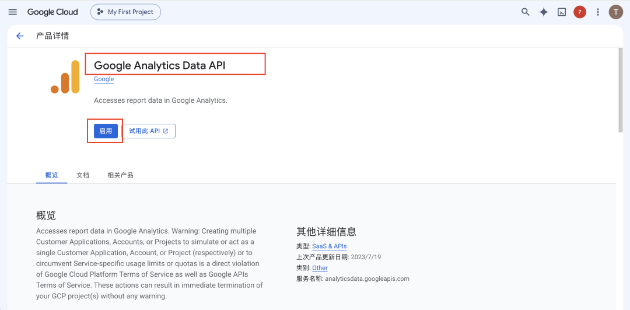Open the My First Project selector
This screenshot has height=310, width=630.
(x=125, y=12)
